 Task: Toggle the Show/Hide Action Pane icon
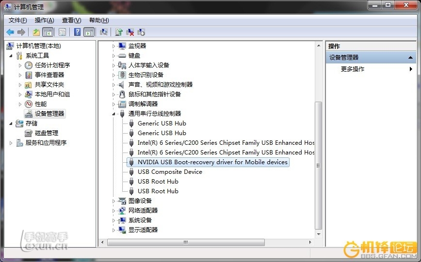(89, 32)
